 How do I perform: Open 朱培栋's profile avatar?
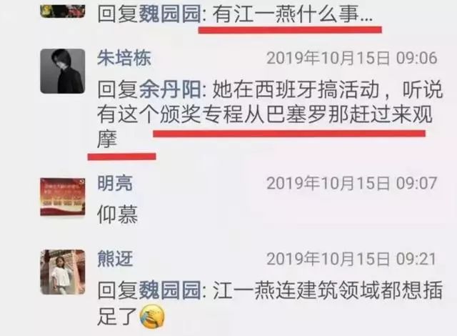63,71
